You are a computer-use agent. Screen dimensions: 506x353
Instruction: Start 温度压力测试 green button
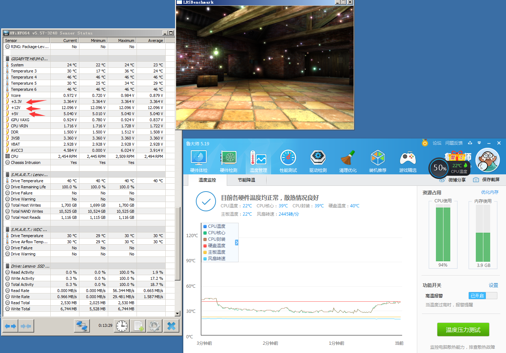pos(463,330)
